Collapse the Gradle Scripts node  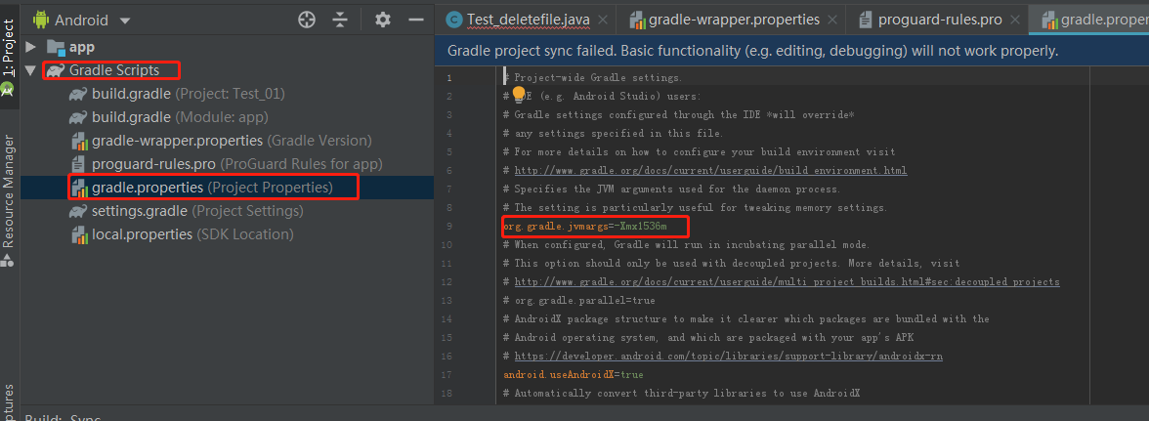click(x=30, y=71)
